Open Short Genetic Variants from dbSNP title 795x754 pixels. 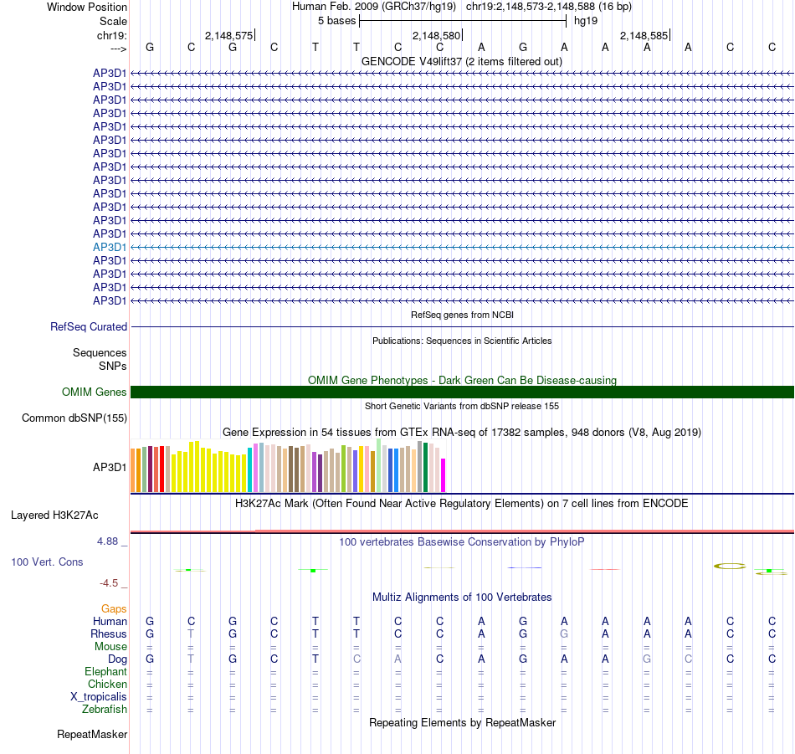pos(462,406)
